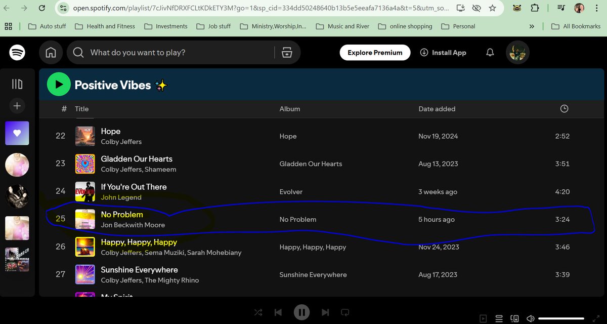Adjust the volume slider

[561, 318]
